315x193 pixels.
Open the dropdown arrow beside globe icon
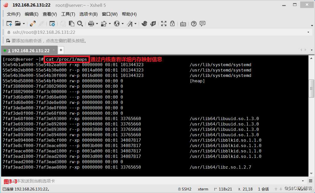(x=122, y=24)
